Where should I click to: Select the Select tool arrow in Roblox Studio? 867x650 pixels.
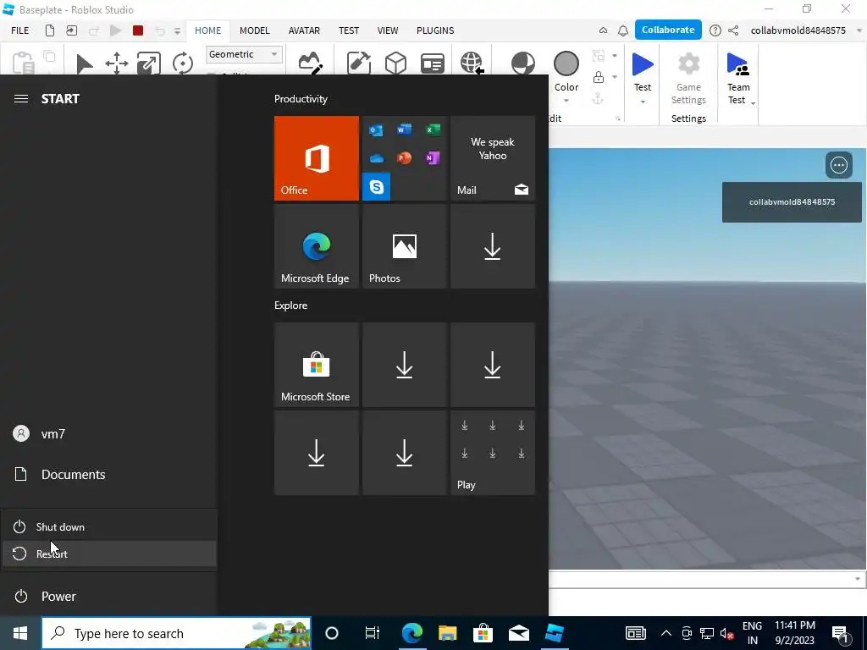point(84,63)
